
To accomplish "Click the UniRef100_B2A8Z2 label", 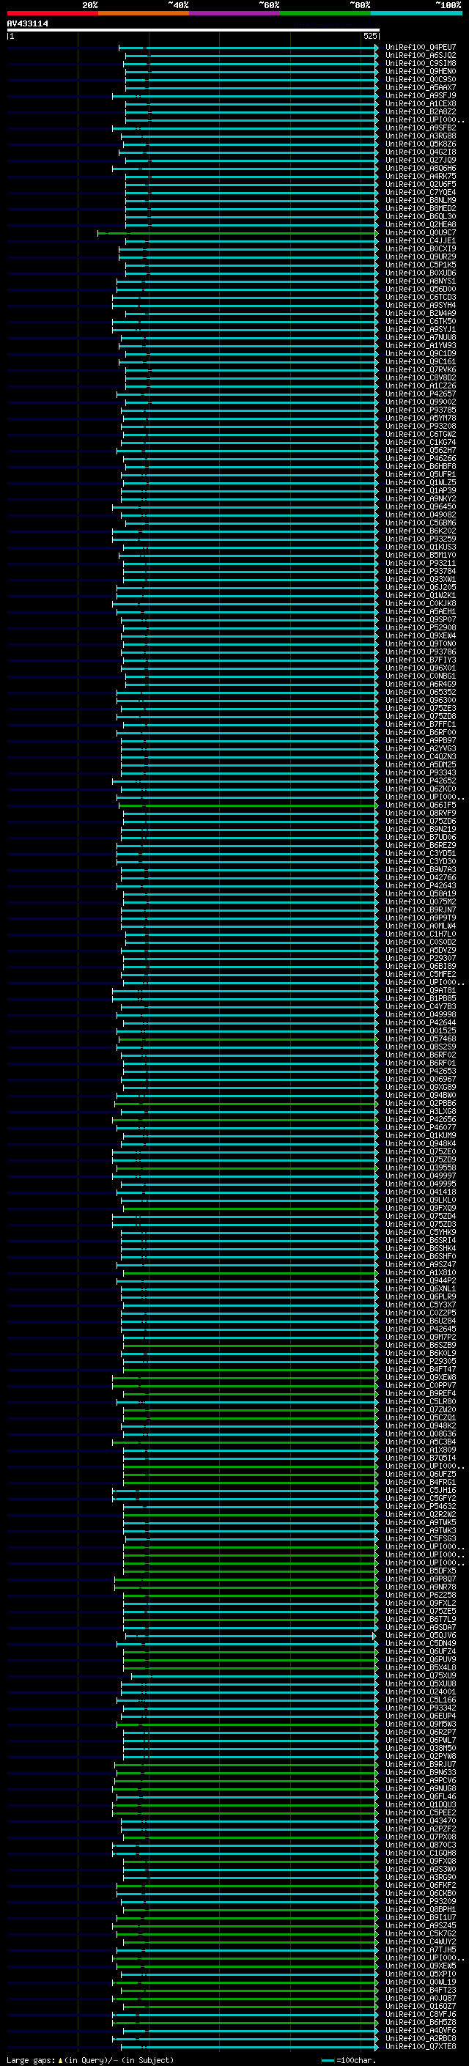I will pos(421,111).
